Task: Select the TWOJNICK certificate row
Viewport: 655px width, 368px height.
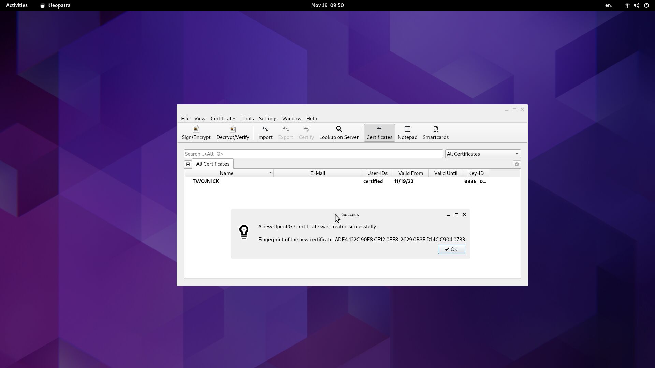Action: pyautogui.click(x=206, y=181)
